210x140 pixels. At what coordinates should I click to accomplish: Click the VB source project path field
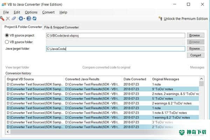115,36
